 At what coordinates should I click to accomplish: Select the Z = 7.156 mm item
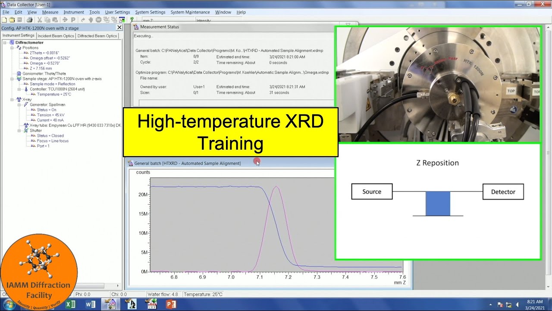coord(41,68)
